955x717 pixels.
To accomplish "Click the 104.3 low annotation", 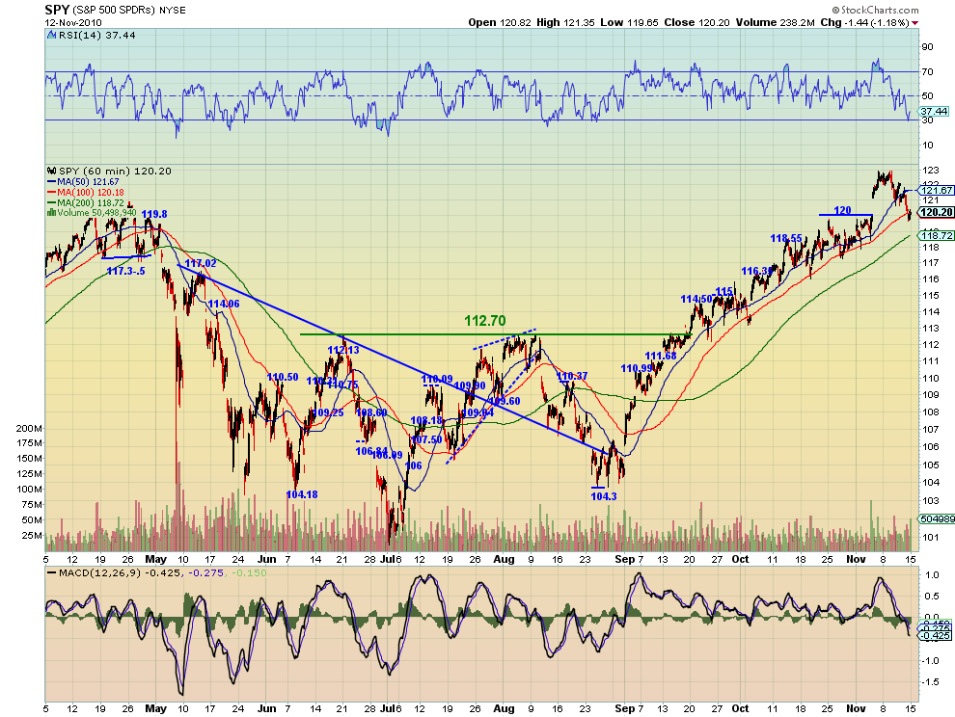I will click(x=604, y=496).
